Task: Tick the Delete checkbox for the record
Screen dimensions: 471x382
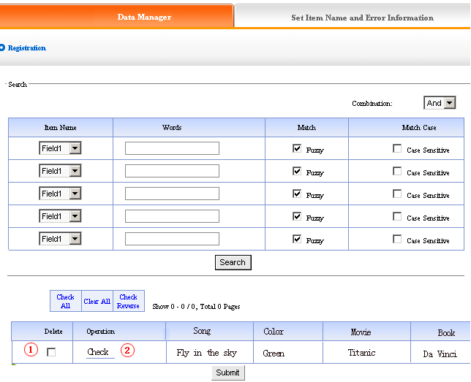Action: pos(51,352)
